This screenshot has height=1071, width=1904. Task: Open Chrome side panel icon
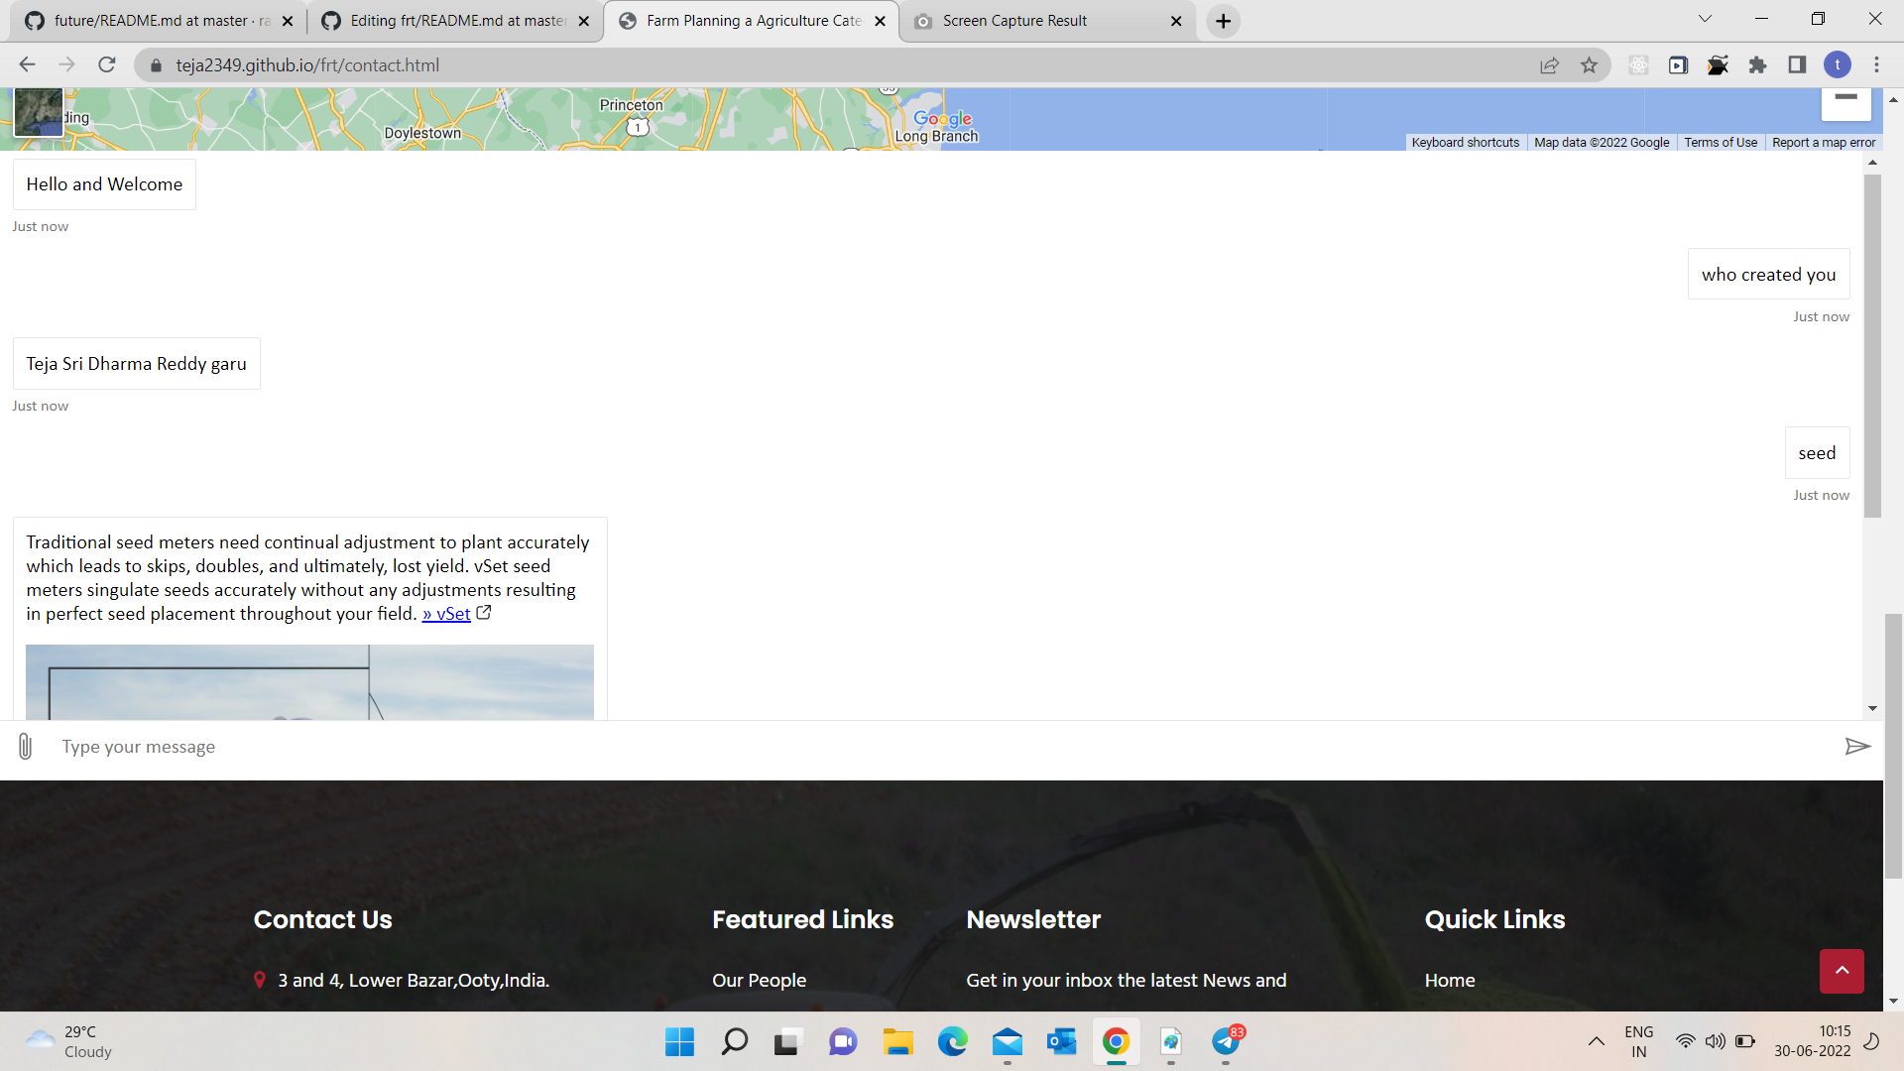(1797, 65)
